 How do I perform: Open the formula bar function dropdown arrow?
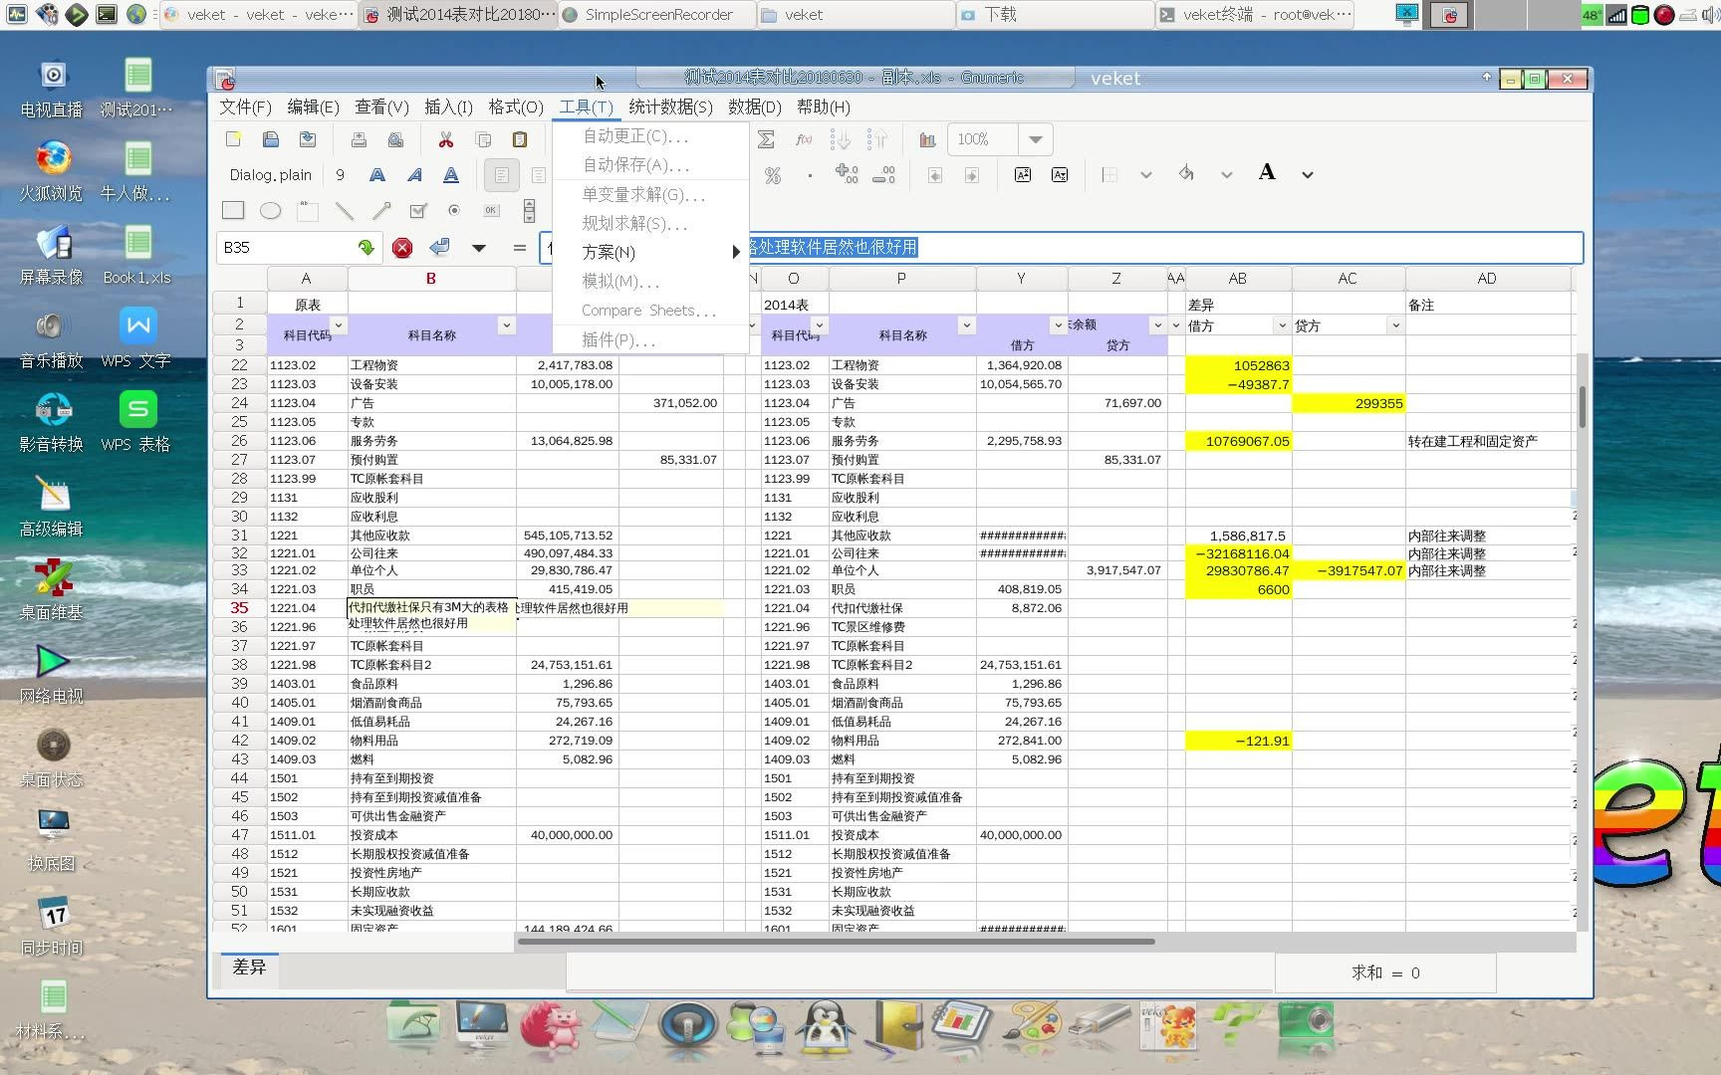tap(479, 248)
